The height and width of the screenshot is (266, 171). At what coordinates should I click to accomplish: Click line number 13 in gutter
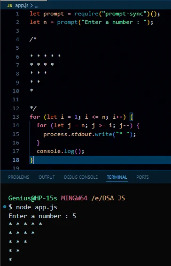[x=16, y=117]
